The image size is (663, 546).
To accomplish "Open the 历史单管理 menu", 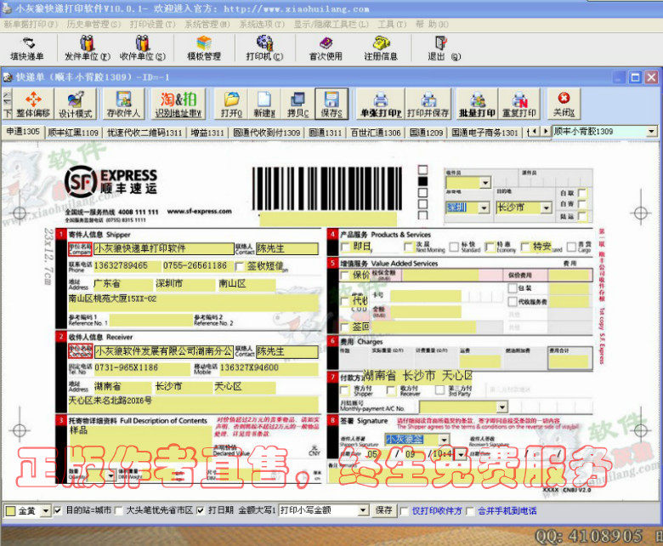I will pyautogui.click(x=93, y=24).
